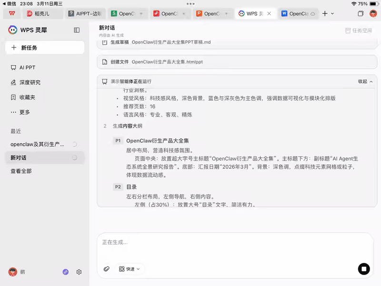Attach a file with paperclip icon
The height and width of the screenshot is (286, 381).
(106, 269)
